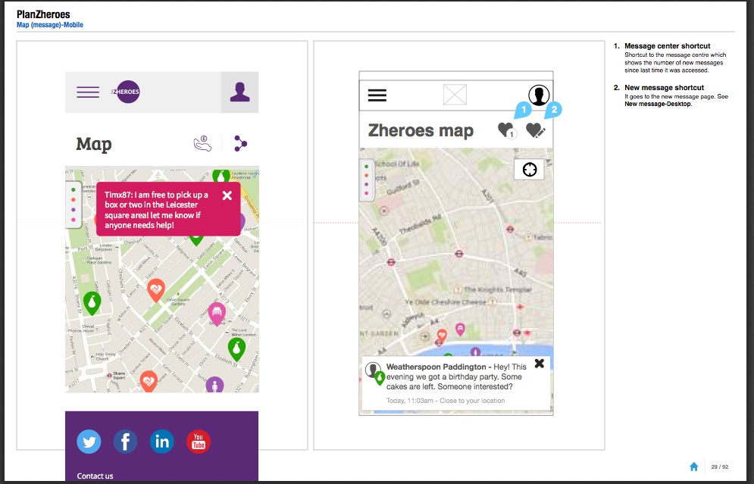Open the YouTube social icon
The image size is (754, 484).
199,441
